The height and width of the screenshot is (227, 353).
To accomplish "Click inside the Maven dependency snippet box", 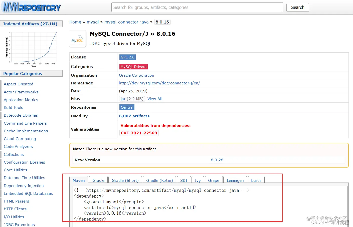I will point(210,206).
